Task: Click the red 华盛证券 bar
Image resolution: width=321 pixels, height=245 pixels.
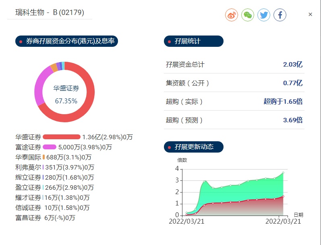Action: (62, 137)
